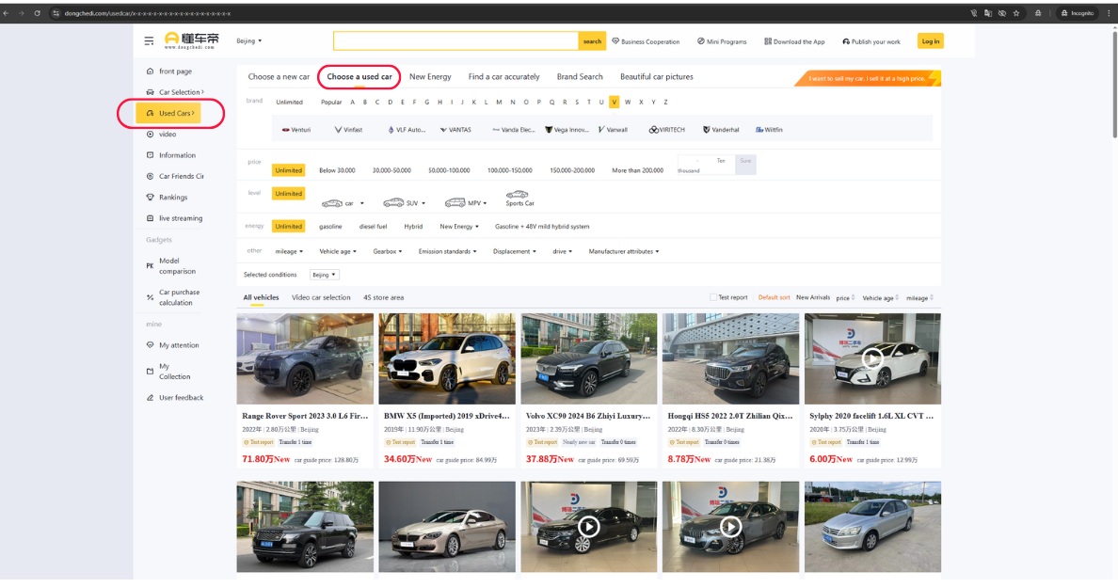
Task: Select diesel fuel energy filter
Action: 373,227
